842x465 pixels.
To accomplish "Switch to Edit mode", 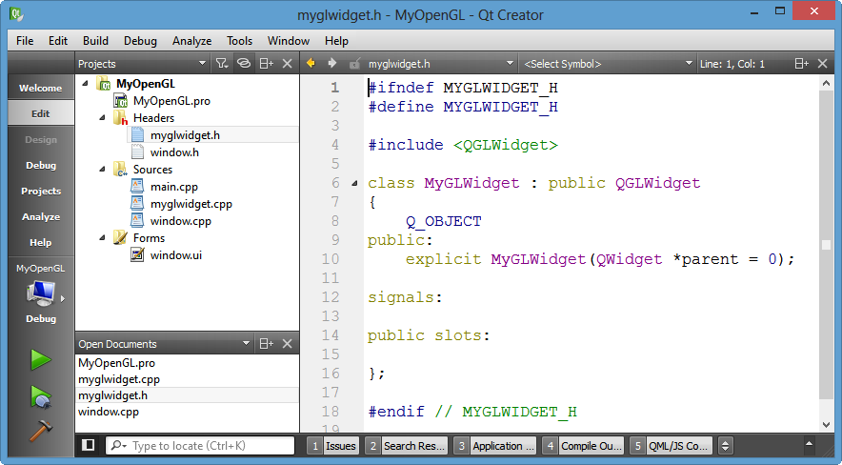I will pyautogui.click(x=41, y=113).
